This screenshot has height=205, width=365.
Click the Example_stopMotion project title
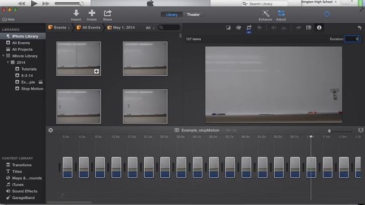[200, 130]
